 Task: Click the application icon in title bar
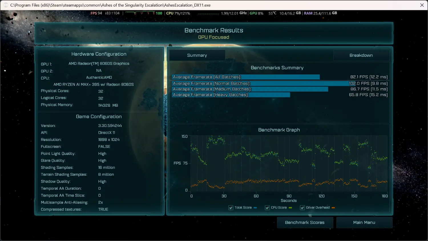[6, 5]
